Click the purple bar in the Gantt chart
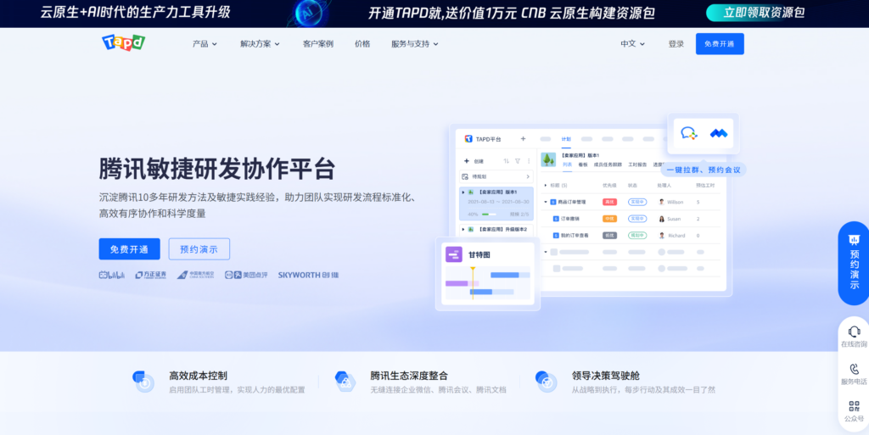The image size is (869, 435). 457,283
